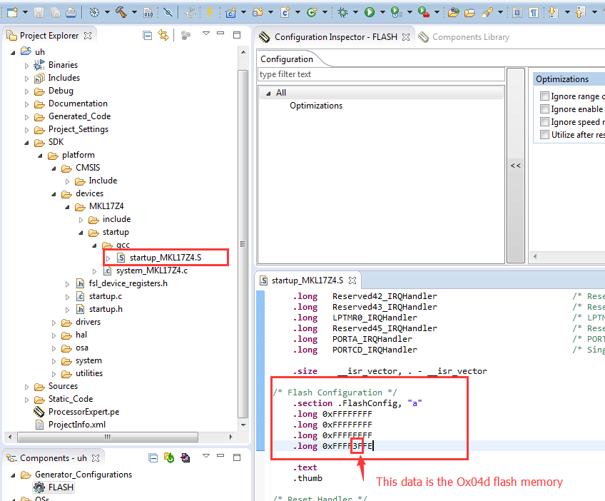
Task: Click the Next Annotation arrow icon
Action: pyautogui.click(x=554, y=12)
